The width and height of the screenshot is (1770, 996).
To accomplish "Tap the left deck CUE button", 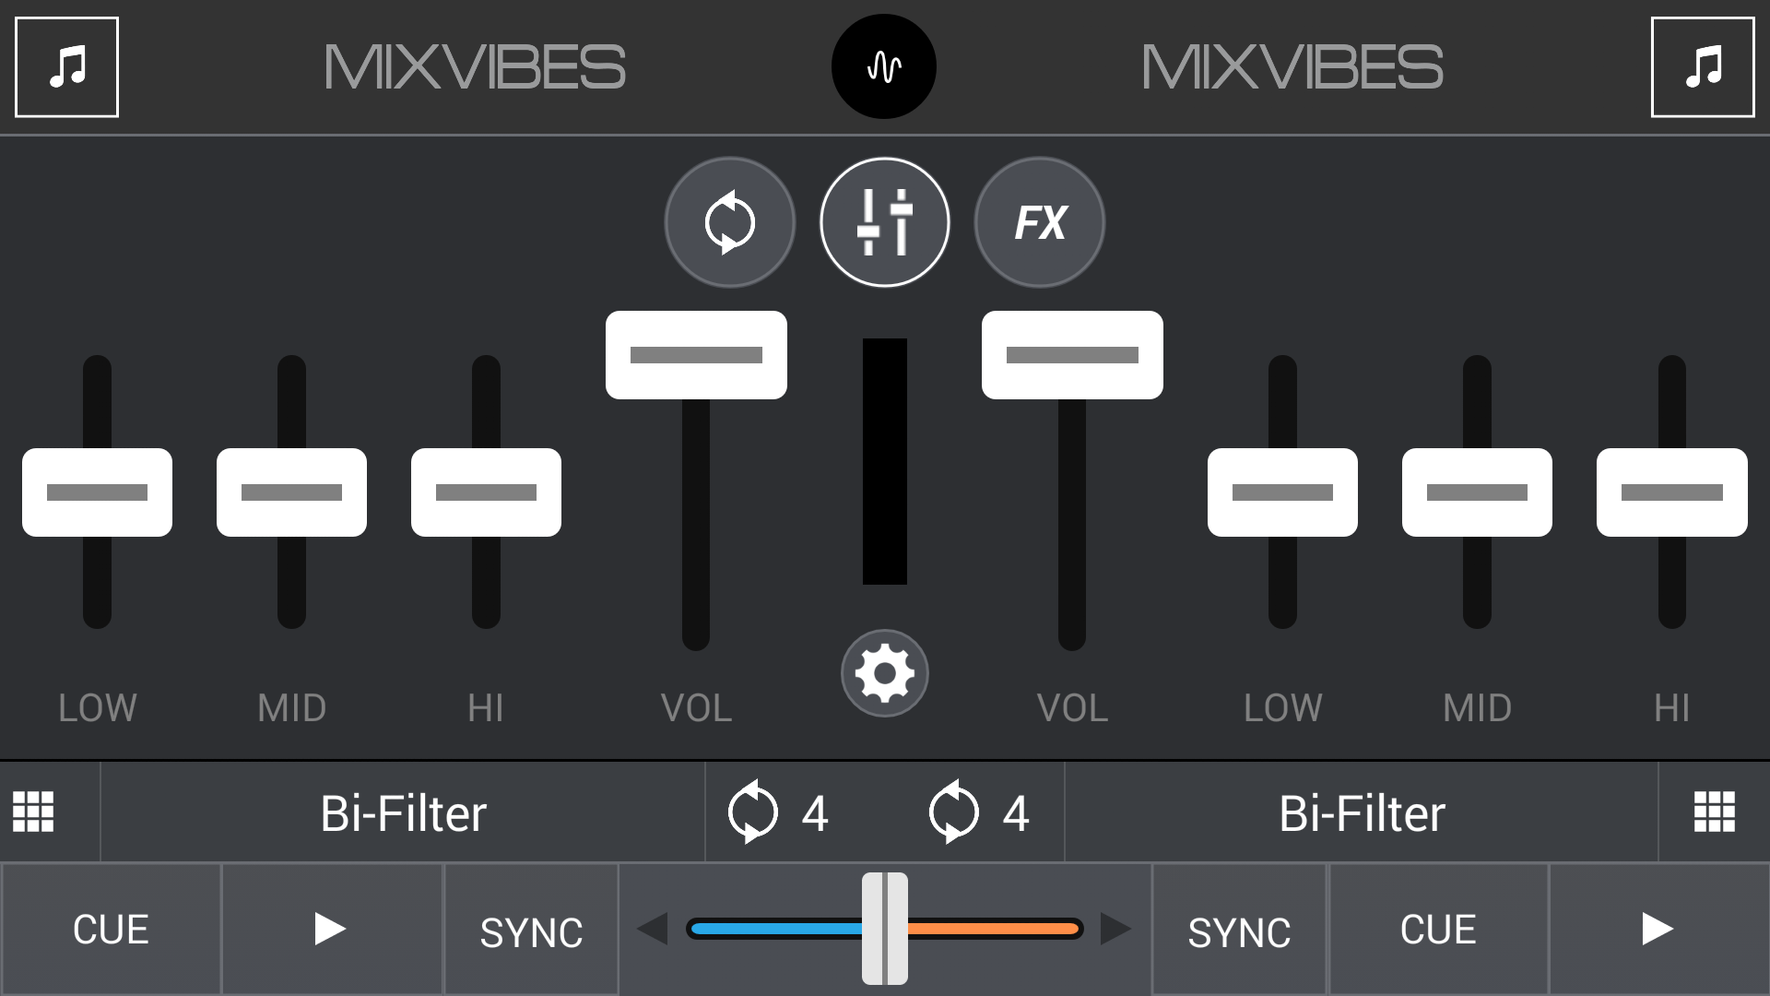I will point(111,930).
